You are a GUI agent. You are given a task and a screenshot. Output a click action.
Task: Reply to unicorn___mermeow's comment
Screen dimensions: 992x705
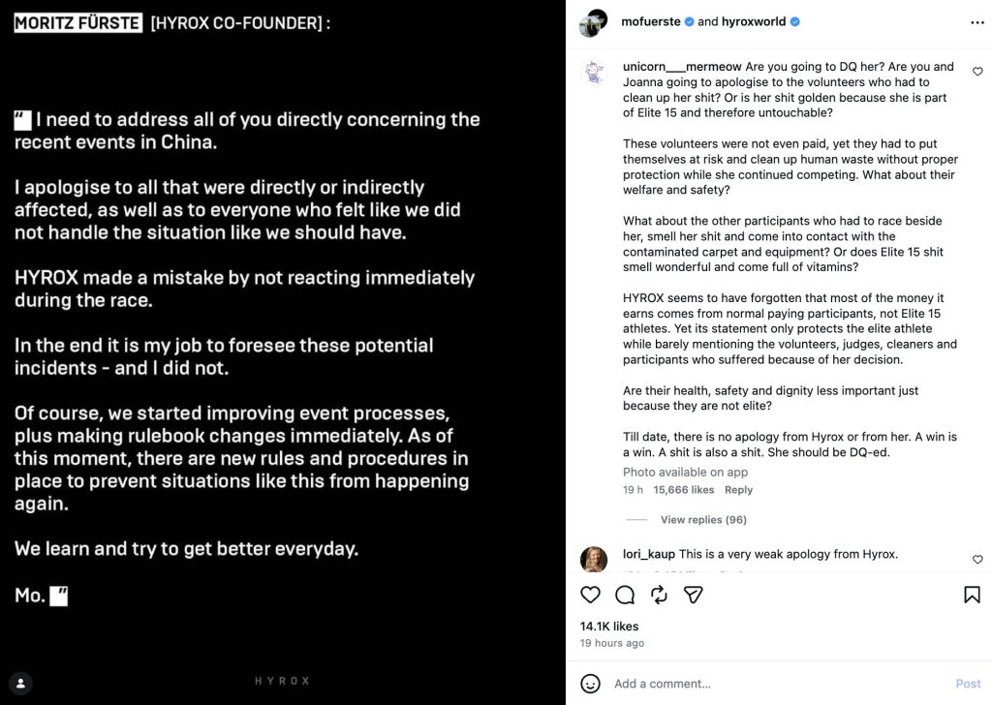tap(738, 490)
